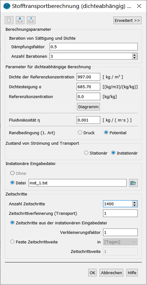Show the density Diagramm
Screen dimensions: 147x285
(x=89, y=107)
